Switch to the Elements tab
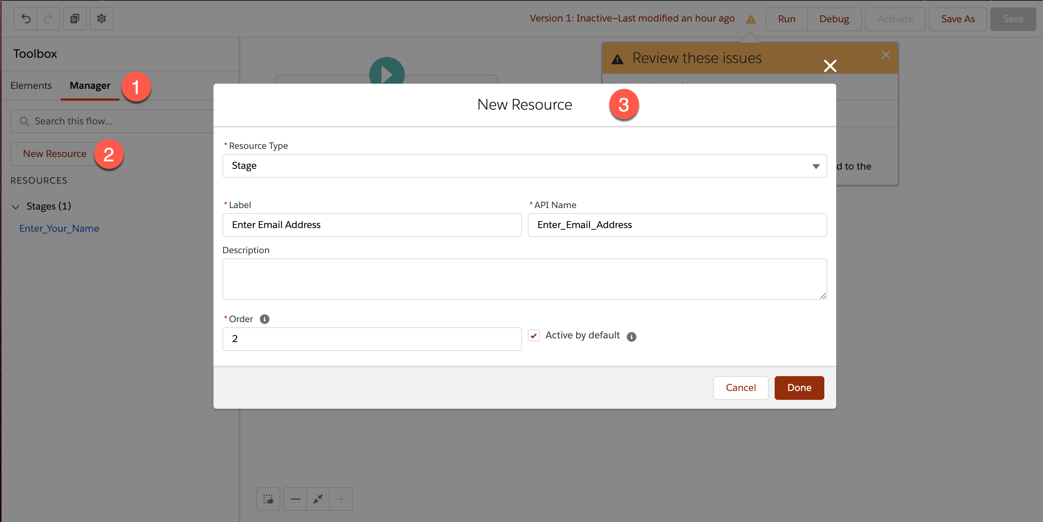1043x522 pixels. click(x=31, y=85)
